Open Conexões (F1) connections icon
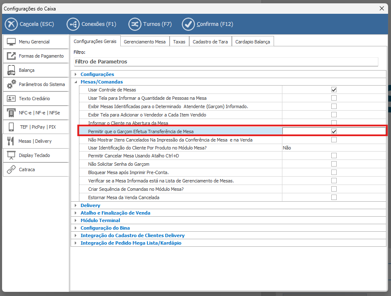The height and width of the screenshot is (296, 391). pyautogui.click(x=72, y=24)
